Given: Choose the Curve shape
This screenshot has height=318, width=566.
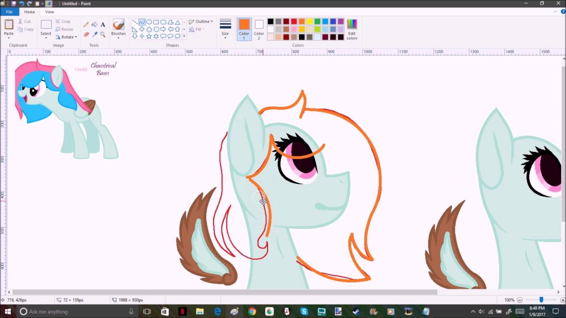Looking at the screenshot, I should pos(141,22).
